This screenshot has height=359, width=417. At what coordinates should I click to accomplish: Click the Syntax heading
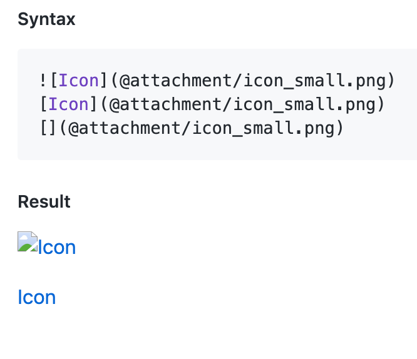[x=46, y=19]
